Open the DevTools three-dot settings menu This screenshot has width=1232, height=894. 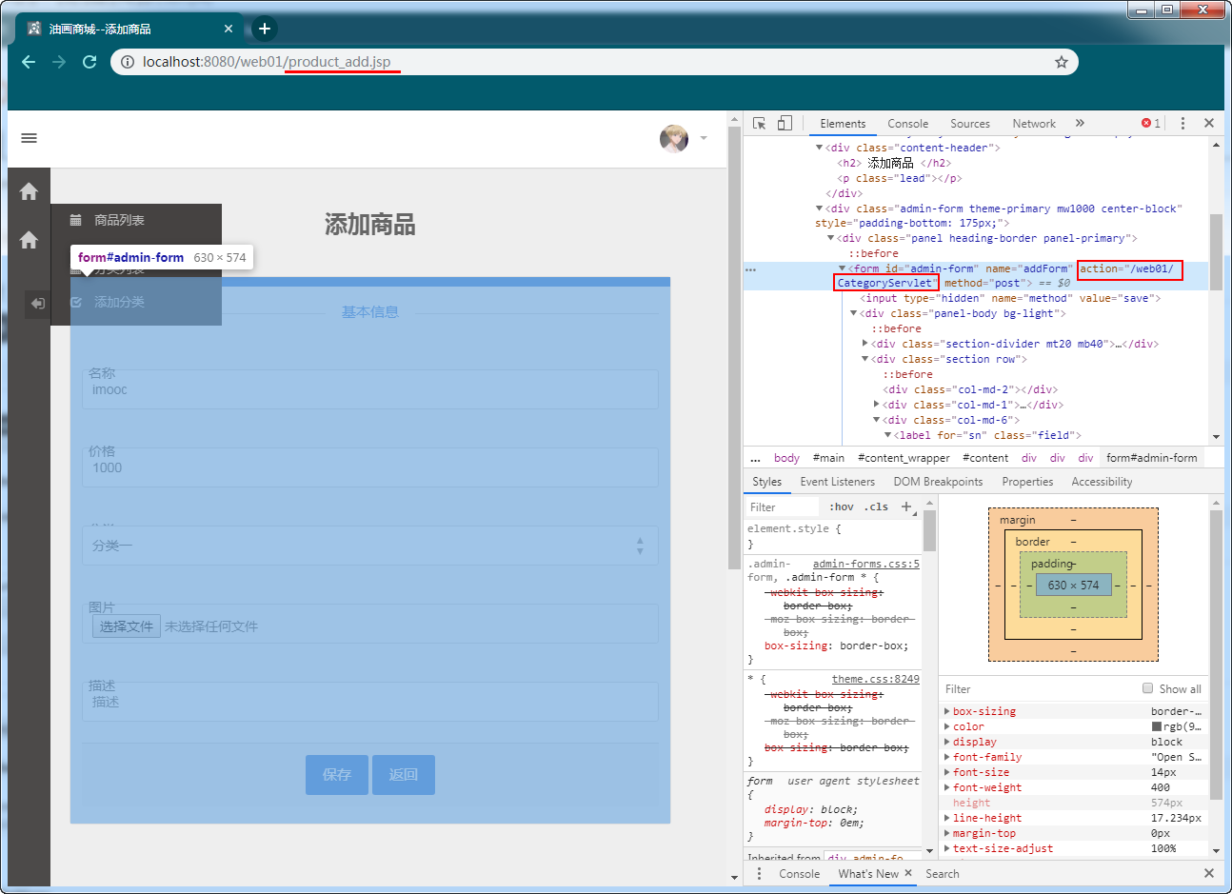[1182, 124]
